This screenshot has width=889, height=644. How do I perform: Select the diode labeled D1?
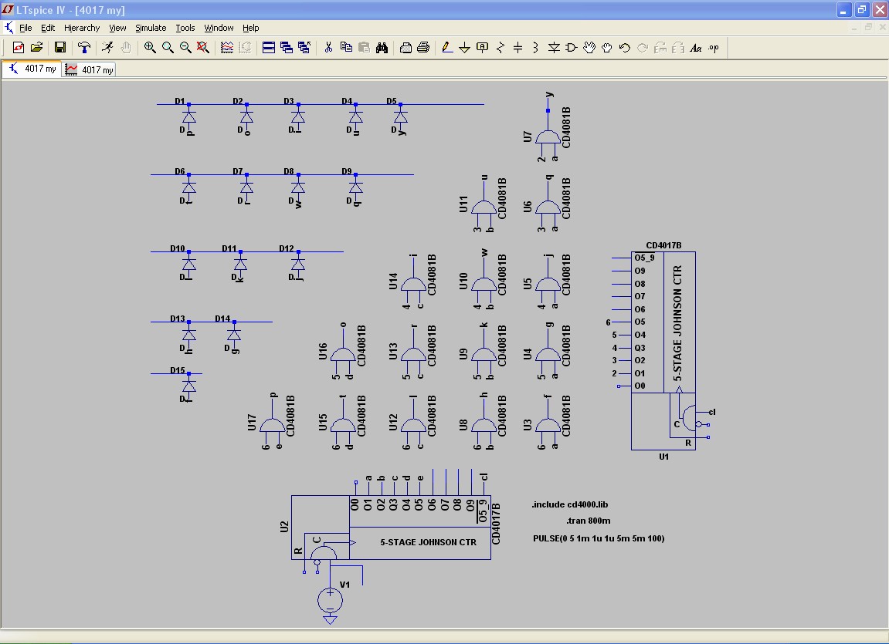[188, 117]
